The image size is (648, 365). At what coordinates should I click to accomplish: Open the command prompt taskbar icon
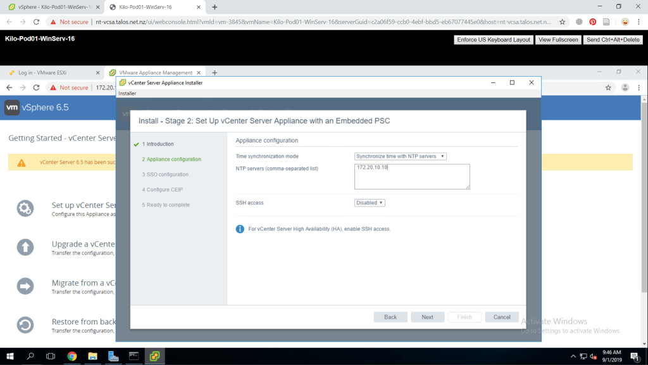(x=134, y=356)
